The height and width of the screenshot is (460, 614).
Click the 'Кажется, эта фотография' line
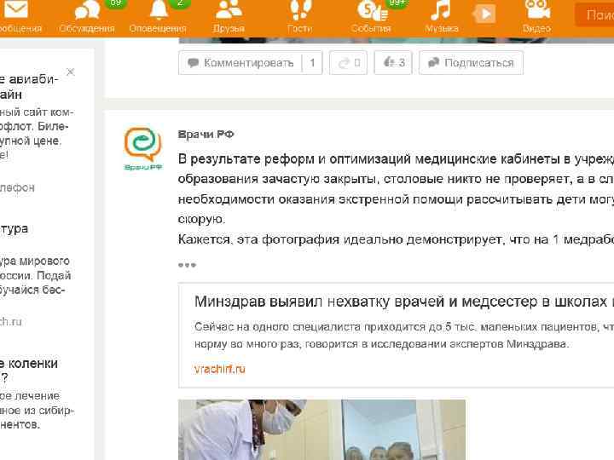tap(396, 239)
